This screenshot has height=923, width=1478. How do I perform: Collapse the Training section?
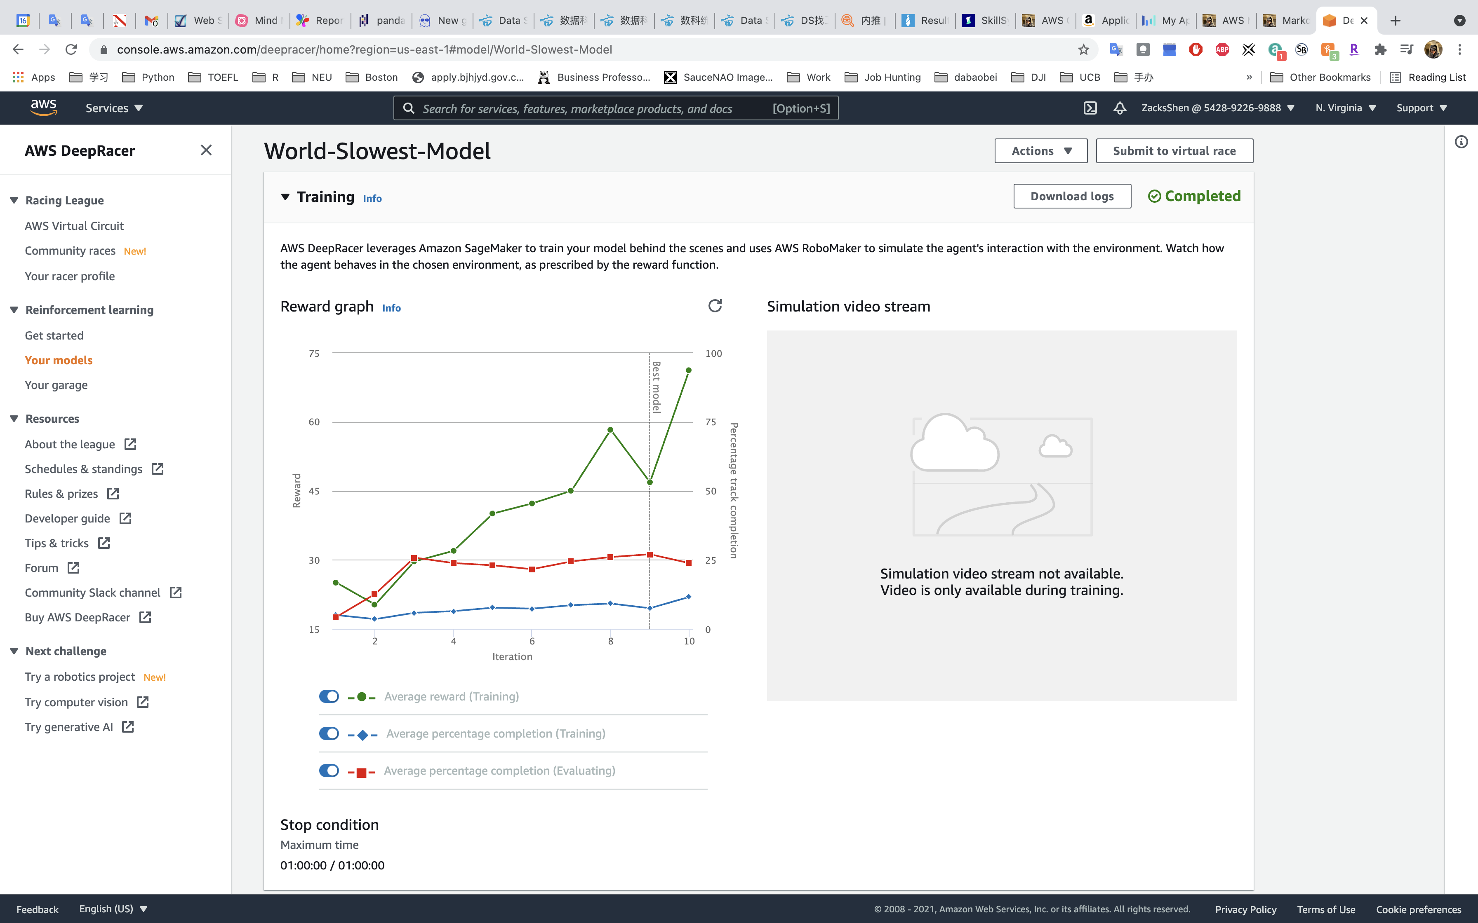[x=285, y=197]
